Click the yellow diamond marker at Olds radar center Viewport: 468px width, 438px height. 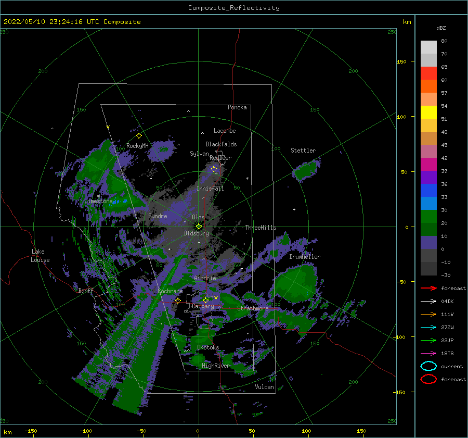click(x=199, y=227)
